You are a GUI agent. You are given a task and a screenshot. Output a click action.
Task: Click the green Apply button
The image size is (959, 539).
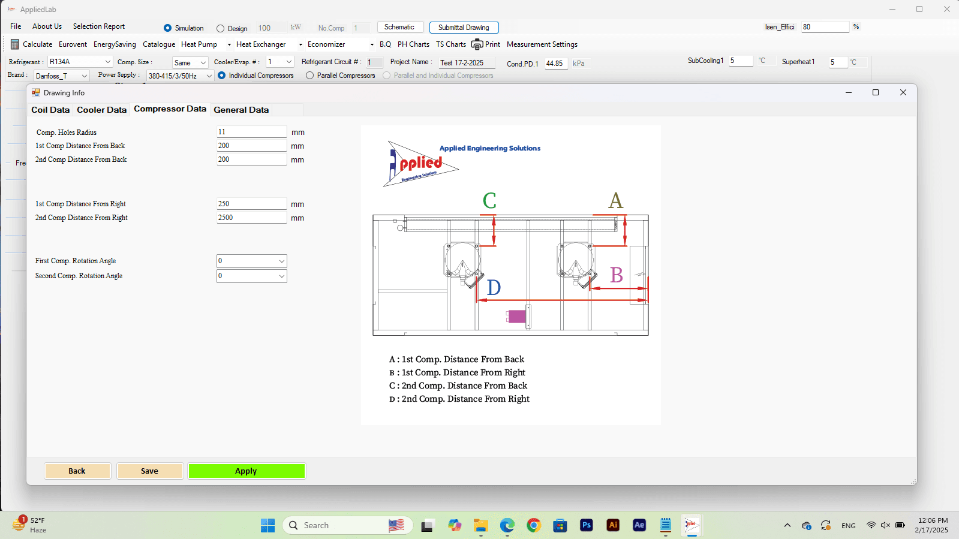pos(246,471)
